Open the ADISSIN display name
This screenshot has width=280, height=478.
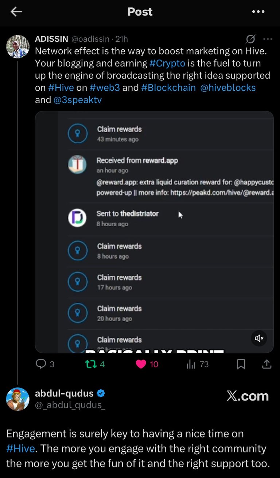point(51,39)
